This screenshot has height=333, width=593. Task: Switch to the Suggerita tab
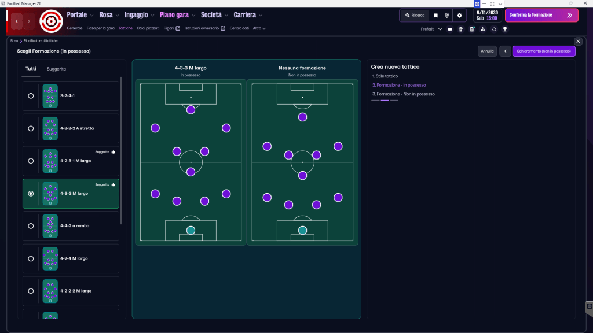coord(56,69)
